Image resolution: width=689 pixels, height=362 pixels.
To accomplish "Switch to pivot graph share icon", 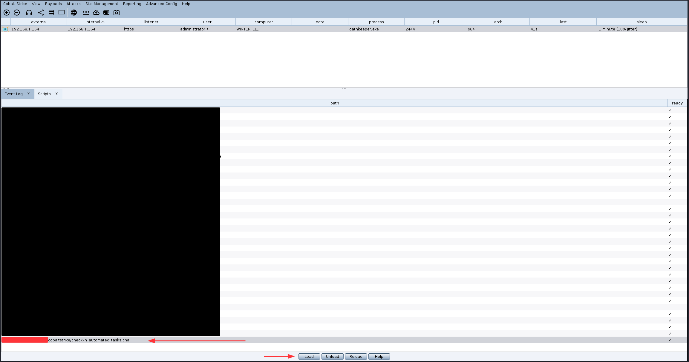I will click(41, 13).
